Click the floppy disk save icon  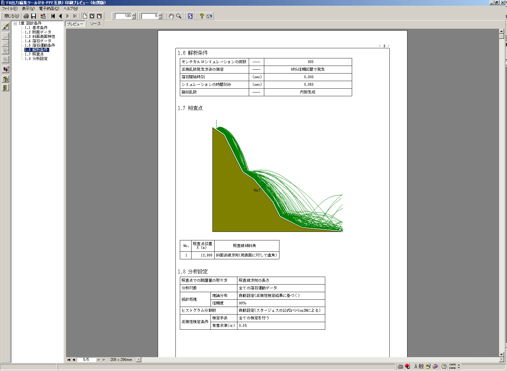click(x=34, y=16)
